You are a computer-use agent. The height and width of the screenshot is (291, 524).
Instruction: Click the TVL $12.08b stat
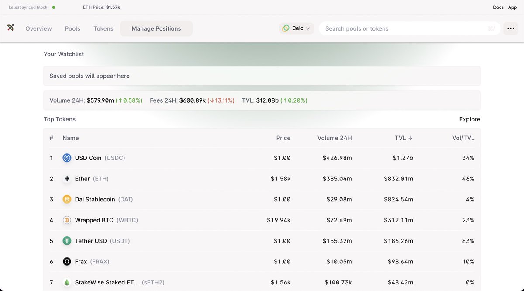(x=275, y=100)
